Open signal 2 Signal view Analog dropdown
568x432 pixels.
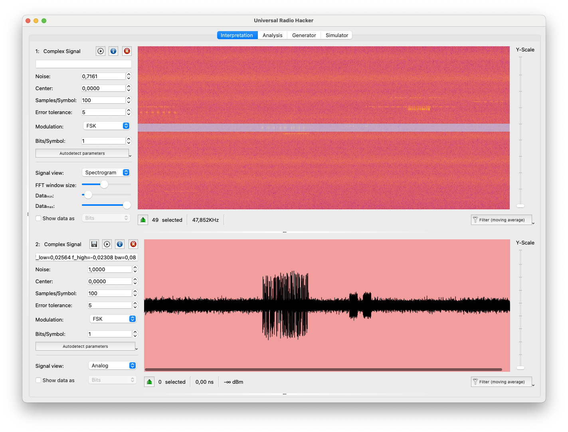tap(113, 365)
